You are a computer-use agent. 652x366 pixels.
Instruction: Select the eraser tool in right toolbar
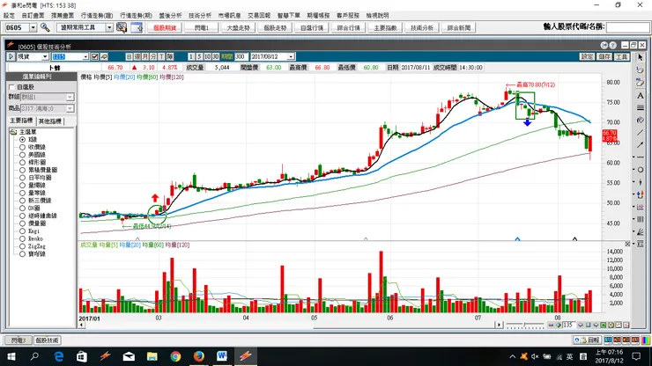click(x=641, y=82)
